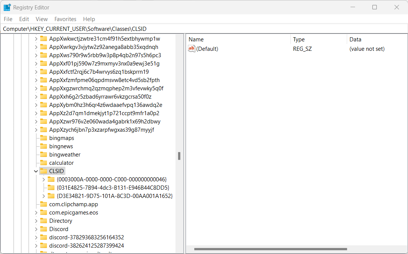The height and width of the screenshot is (254, 408).
Task: Click the AppXybm0hz3h6qr4z6wdaaefvpq136awdq2e folder icon
Action: pyautogui.click(x=44, y=105)
